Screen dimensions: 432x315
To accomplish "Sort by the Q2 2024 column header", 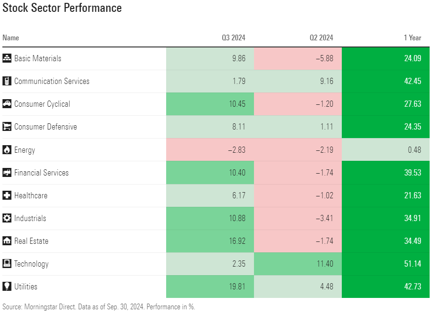I will [323, 38].
